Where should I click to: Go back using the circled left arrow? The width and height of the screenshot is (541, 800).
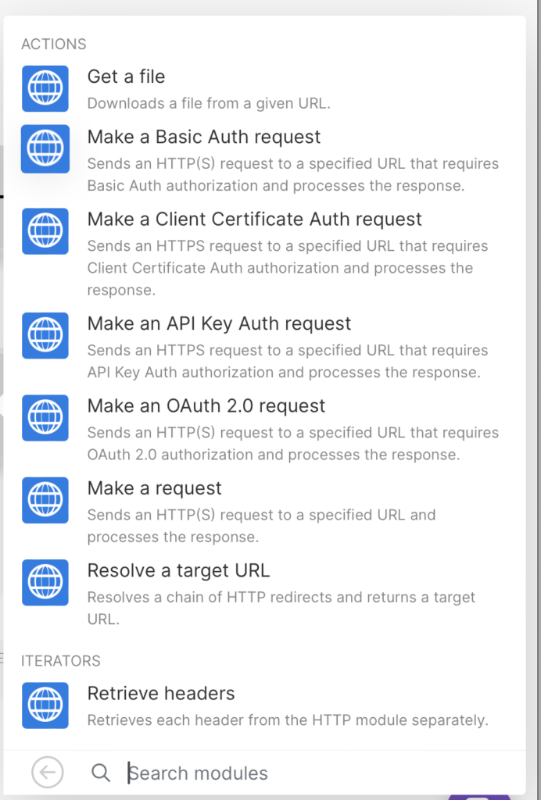coord(47,773)
